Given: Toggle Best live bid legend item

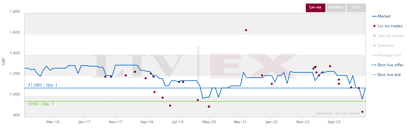Looking at the screenshot, I should tap(386, 75).
